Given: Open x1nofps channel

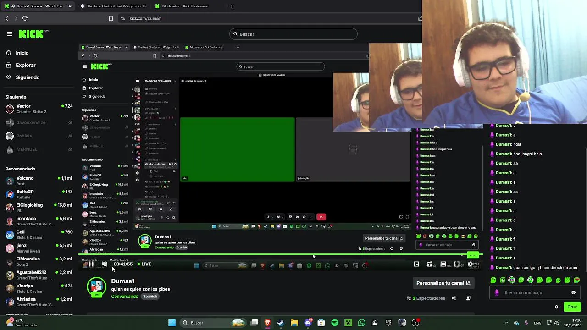Looking at the screenshot, I should [39, 288].
